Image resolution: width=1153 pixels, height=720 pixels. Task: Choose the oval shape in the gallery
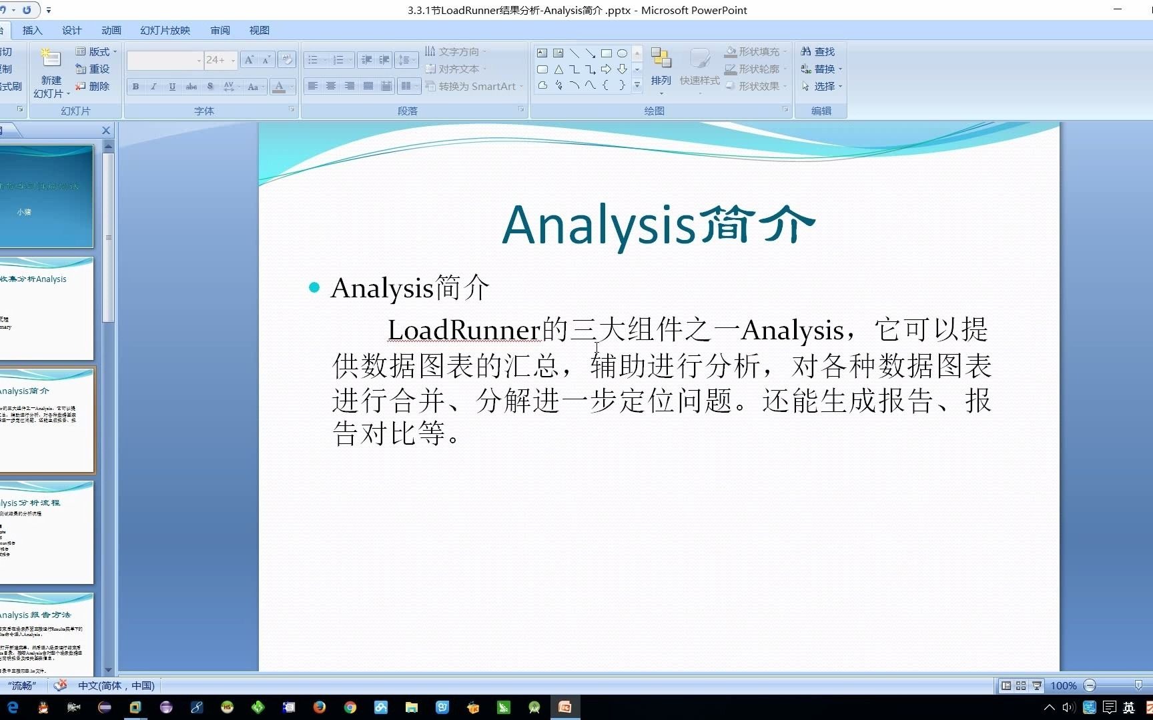point(622,53)
